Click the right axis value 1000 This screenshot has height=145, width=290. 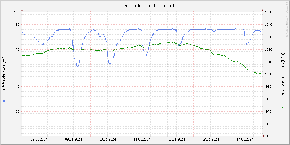[268, 74]
